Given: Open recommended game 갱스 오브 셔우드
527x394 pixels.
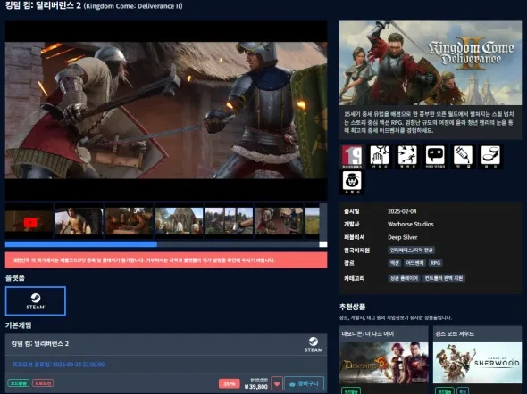Looking at the screenshot, I should (x=455, y=334).
